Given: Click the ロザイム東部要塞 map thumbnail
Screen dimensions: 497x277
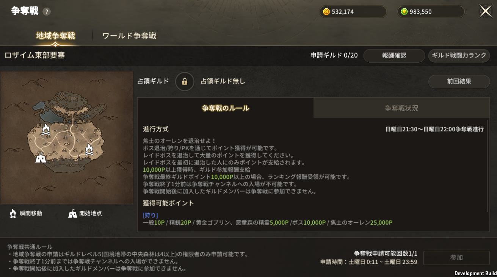Looking at the screenshot, I should 67,138.
